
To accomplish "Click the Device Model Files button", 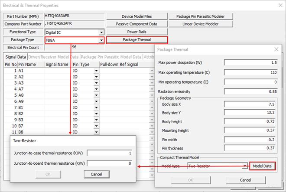I will 136,16.
